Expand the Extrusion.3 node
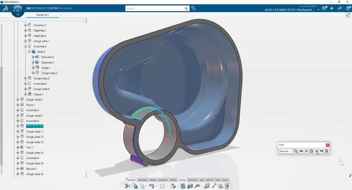 click(x=33, y=57)
